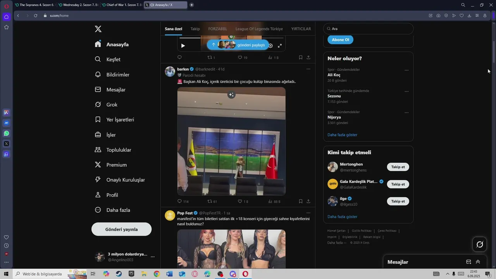
Task: Open video settings gear
Action: click(270, 46)
